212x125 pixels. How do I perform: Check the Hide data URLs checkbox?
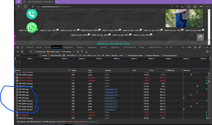pos(49,55)
